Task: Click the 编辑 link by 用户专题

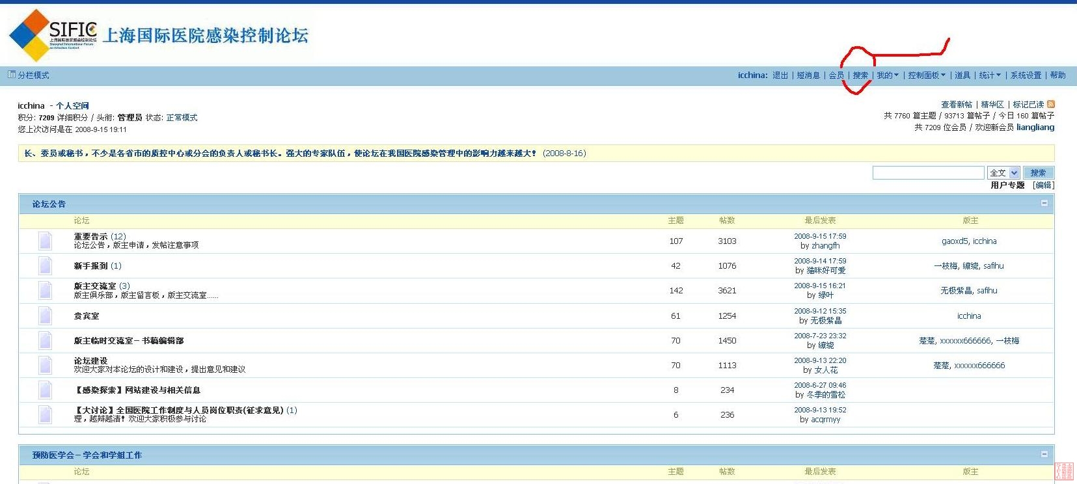Action: [1044, 185]
